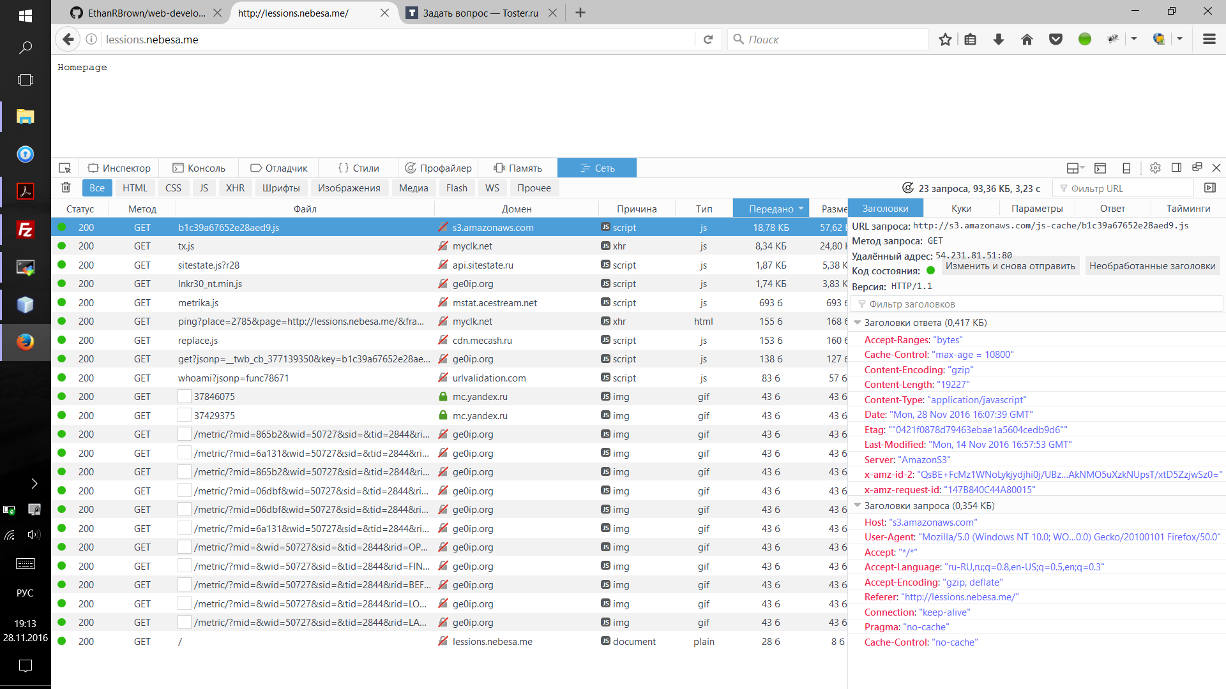Click the Поиск search box
The image size is (1226, 689).
828,40
